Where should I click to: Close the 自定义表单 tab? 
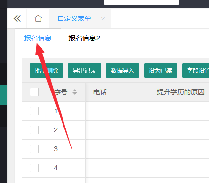103,19
